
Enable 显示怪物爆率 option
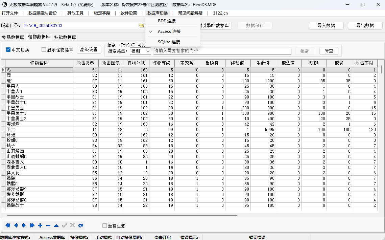pyautogui.click(x=43, y=49)
